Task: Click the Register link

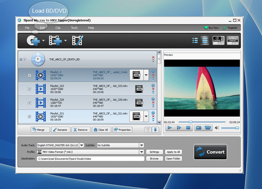Action: coord(230,28)
